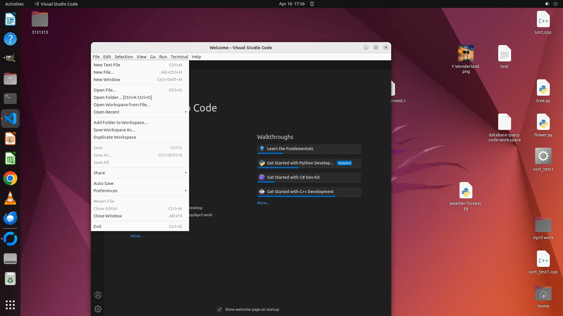
Task: Uncheck Show welcome page on startup
Action: pos(220,309)
